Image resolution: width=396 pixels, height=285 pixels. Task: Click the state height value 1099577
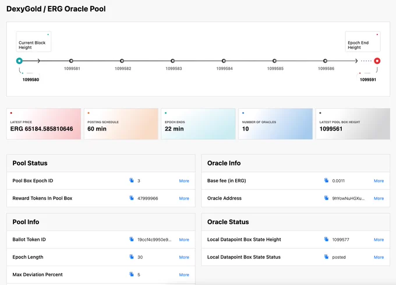341,240
